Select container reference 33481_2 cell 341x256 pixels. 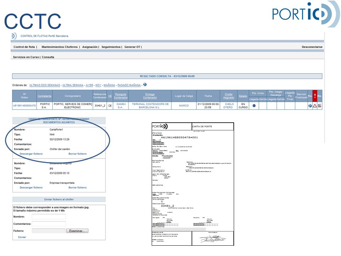pos(100,106)
